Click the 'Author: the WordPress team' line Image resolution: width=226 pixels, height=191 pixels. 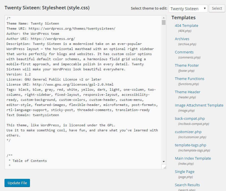point(33,34)
